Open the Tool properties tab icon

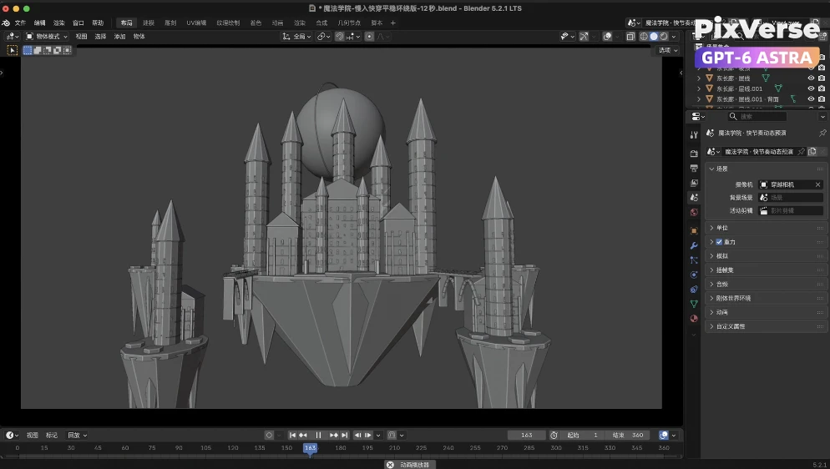[694, 135]
